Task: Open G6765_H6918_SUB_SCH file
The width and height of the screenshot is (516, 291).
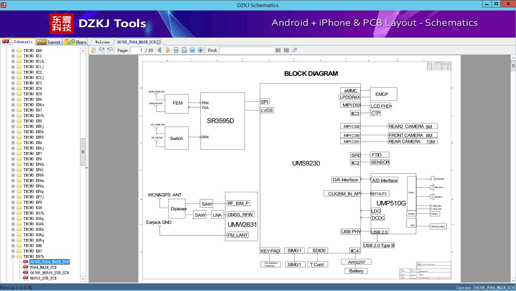Action: pyautogui.click(x=49, y=273)
